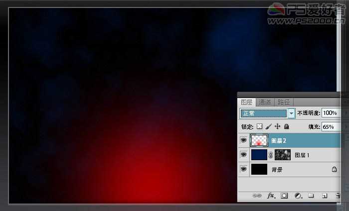
Task: Select the 图层 1 layer mask thumbnail
Action: 283,155
